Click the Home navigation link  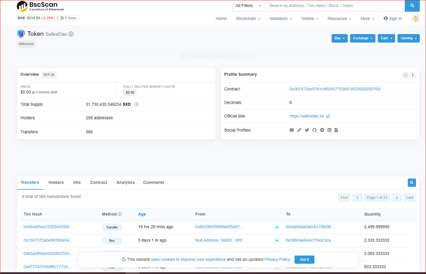point(221,18)
